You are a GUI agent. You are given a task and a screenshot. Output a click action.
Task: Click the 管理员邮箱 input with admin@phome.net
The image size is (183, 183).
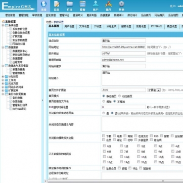[x=124, y=60]
